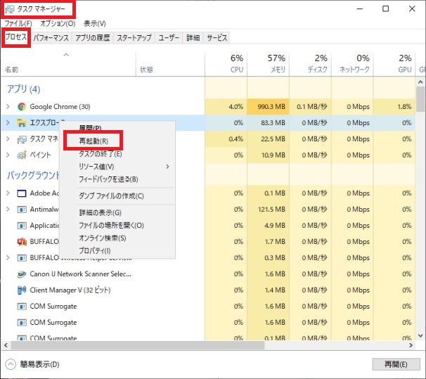Image resolution: width=426 pixels, height=379 pixels.
Task: Choose フィードバックを送る(B) menu entry
Action: tap(108, 179)
